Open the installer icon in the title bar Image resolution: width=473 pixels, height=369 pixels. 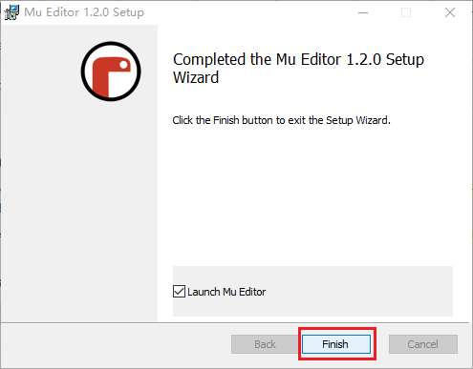11,12
